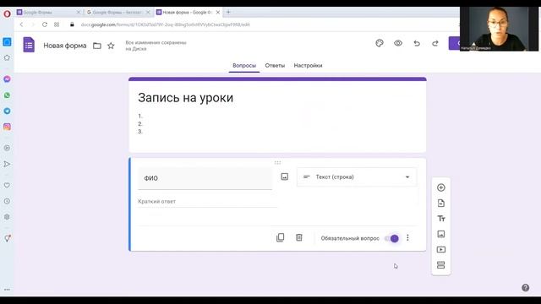Image resolution: width=541 pixels, height=304 pixels.
Task: Open the theme palette customization
Action: [380, 43]
